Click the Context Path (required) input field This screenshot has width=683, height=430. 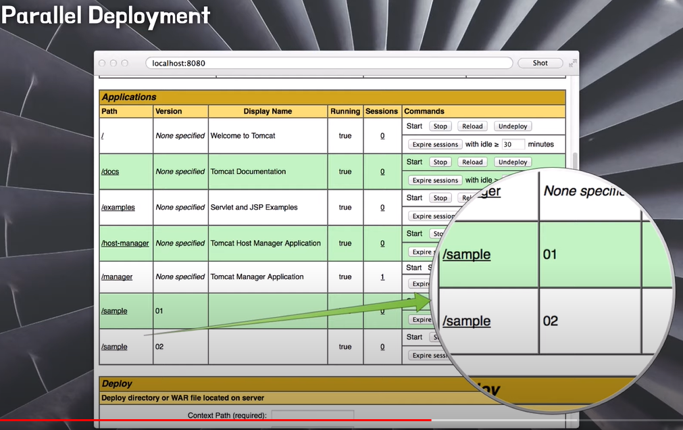coord(312,415)
